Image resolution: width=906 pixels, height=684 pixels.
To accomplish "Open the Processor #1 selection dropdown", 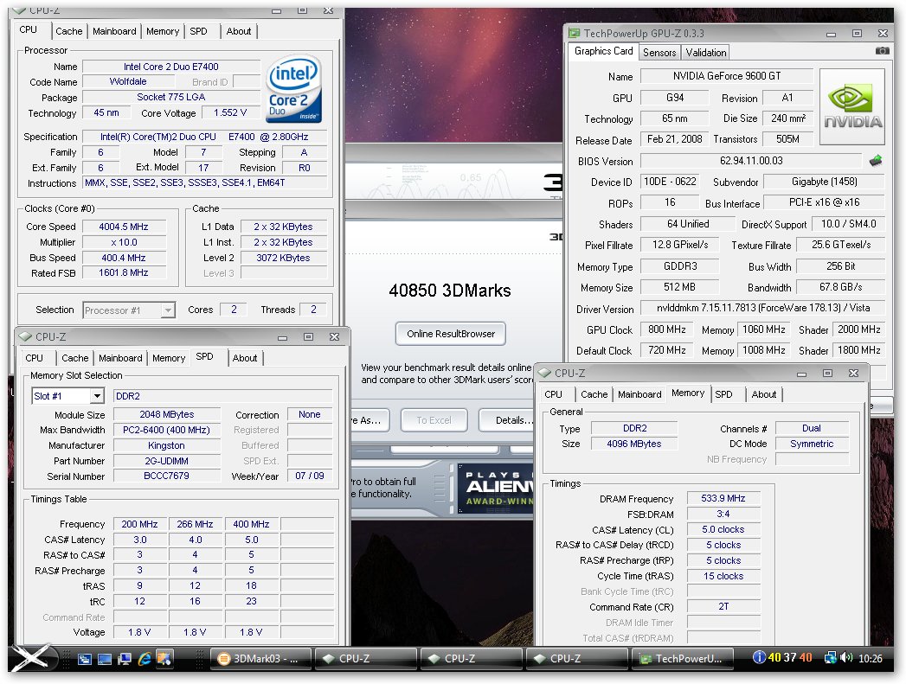I will [x=168, y=310].
